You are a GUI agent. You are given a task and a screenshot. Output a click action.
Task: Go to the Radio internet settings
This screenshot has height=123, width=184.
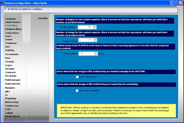[x=13, y=84]
